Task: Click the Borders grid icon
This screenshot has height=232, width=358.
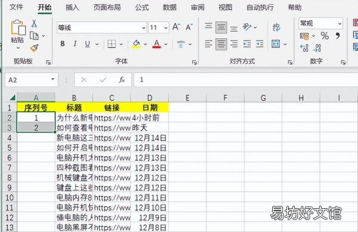Action: 112,44
